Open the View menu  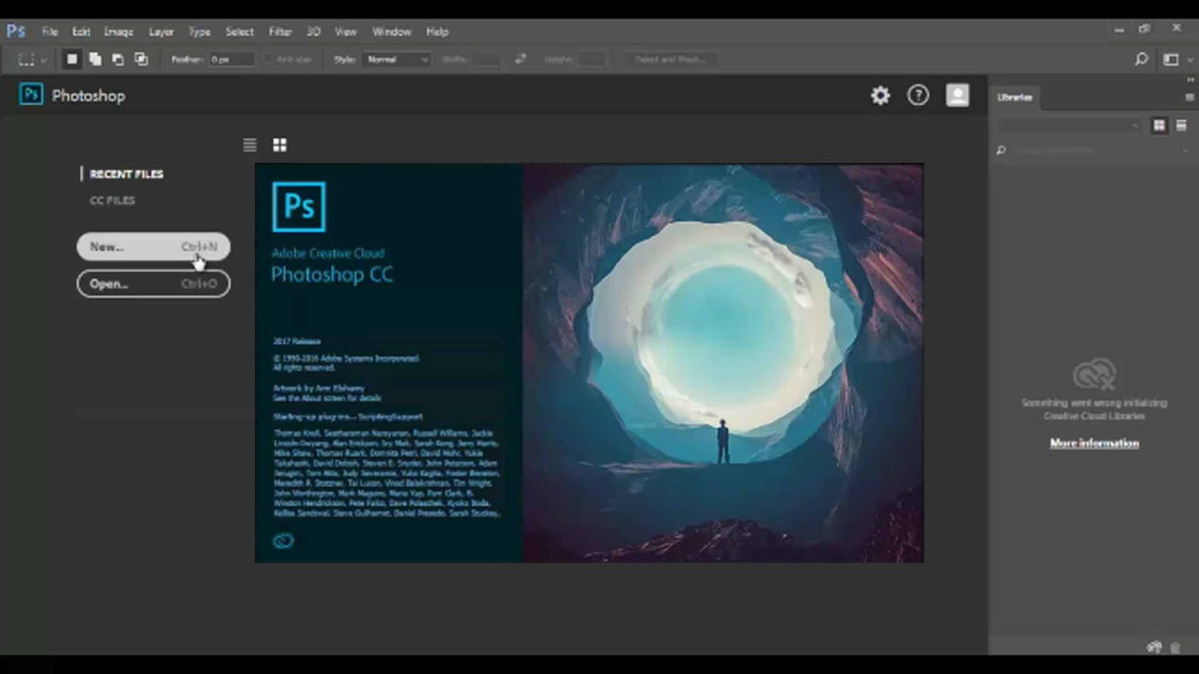[x=345, y=31]
